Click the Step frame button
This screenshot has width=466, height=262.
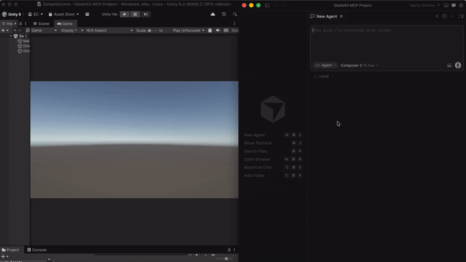145,14
